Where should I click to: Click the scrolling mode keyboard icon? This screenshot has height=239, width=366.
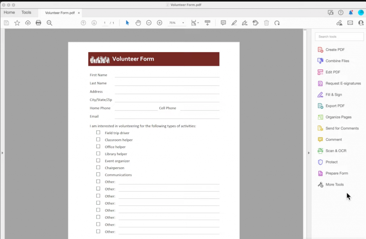[x=207, y=23]
